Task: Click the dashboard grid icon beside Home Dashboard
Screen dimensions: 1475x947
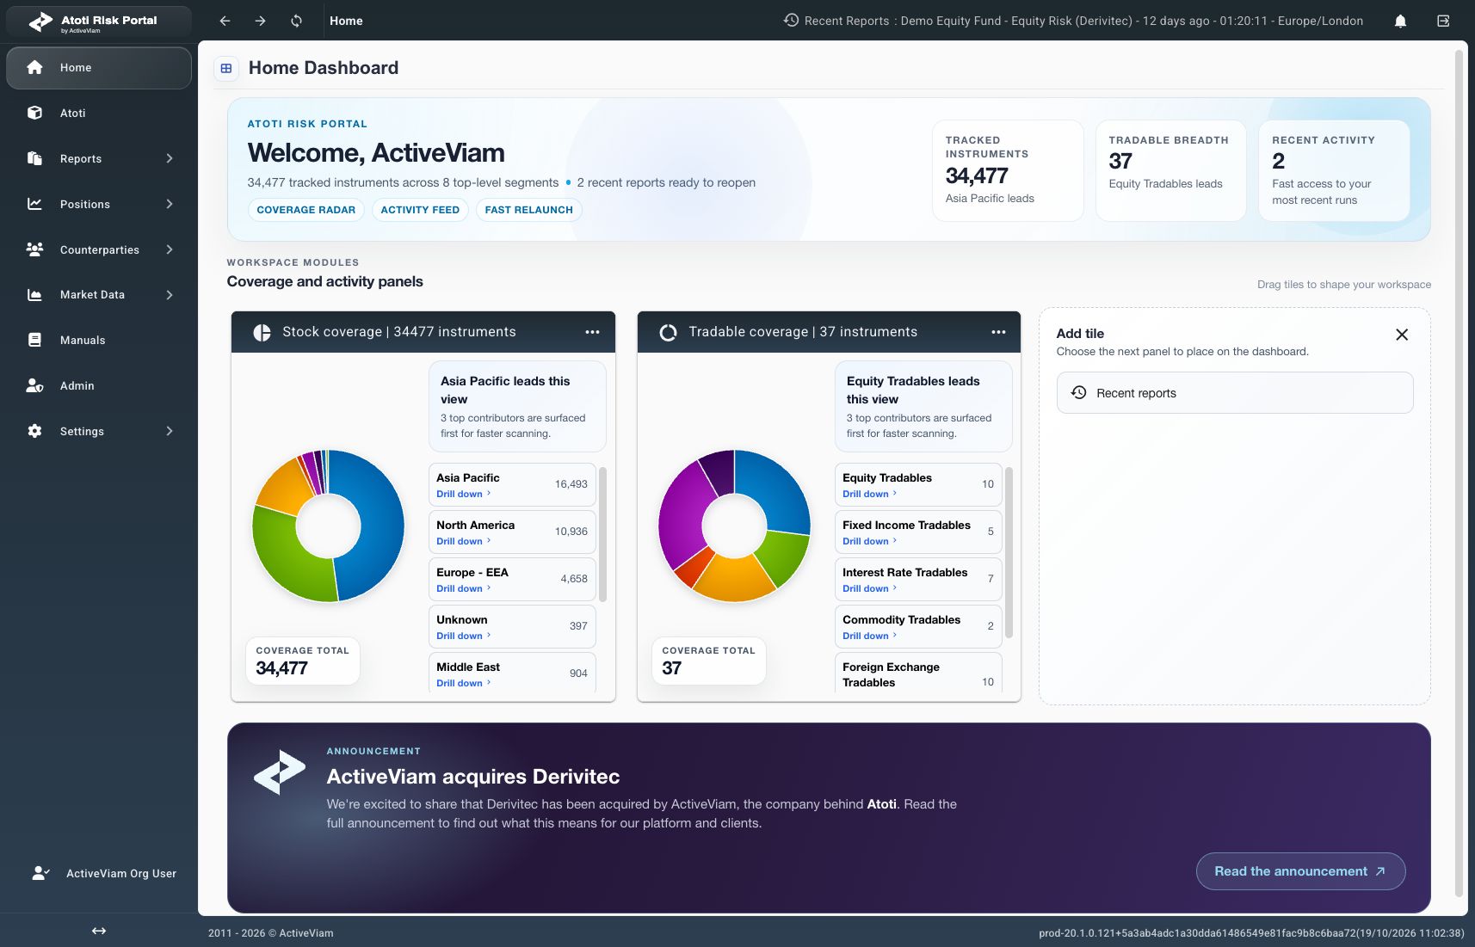Action: click(x=226, y=68)
